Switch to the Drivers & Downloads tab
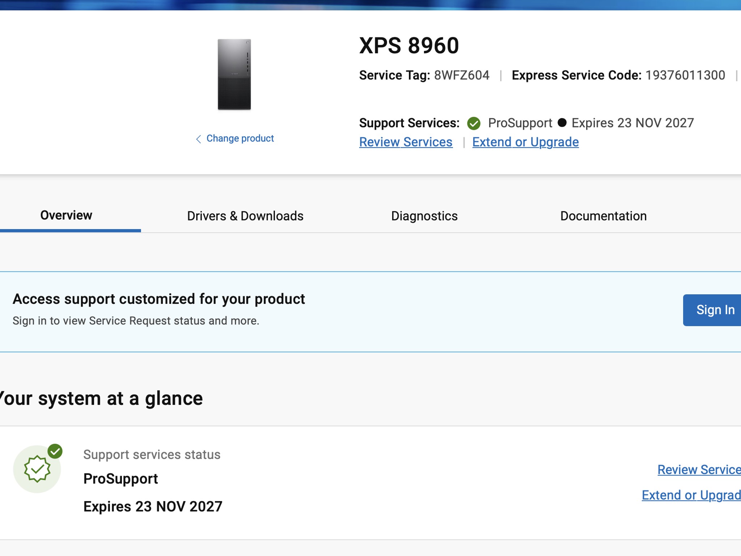Image resolution: width=741 pixels, height=556 pixels. coord(245,216)
